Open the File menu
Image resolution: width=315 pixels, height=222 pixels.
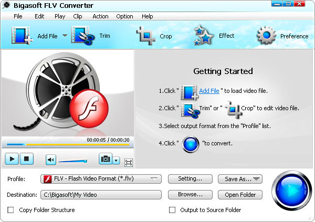[x=18, y=16]
